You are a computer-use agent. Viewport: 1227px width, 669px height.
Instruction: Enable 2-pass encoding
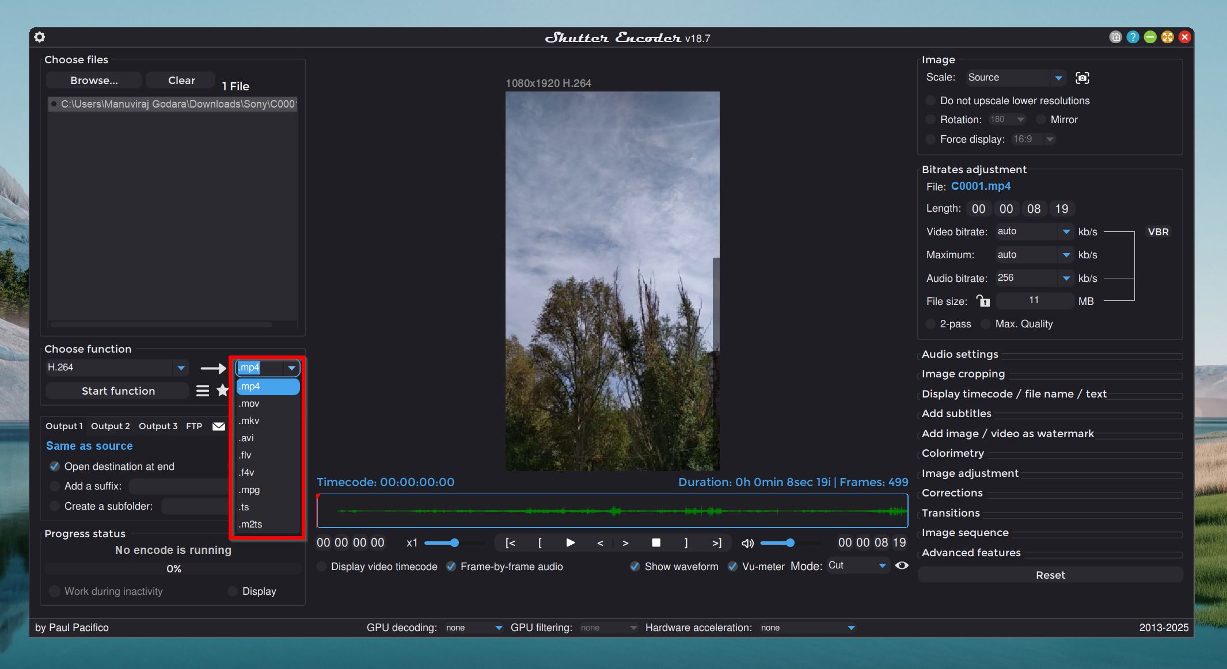click(930, 324)
